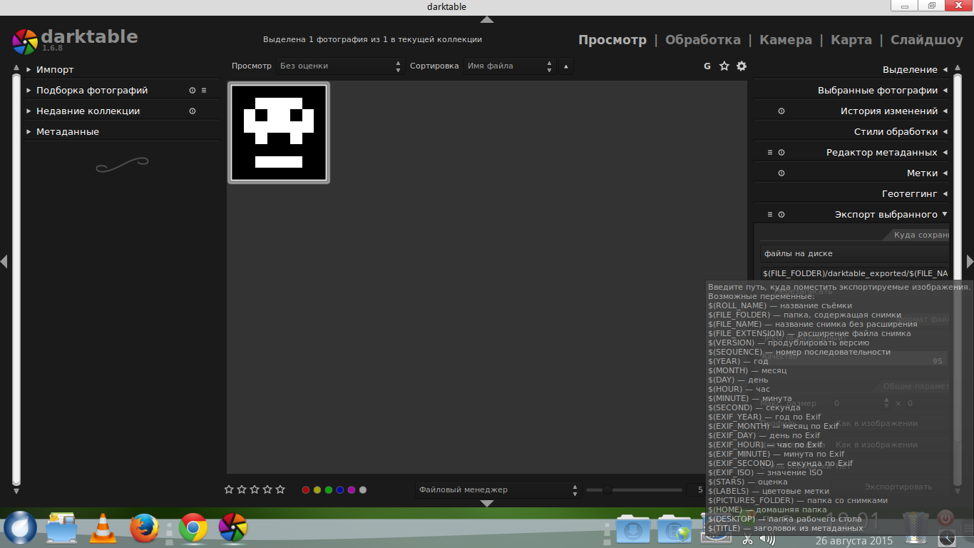Switch to the Обработка view

pos(702,40)
